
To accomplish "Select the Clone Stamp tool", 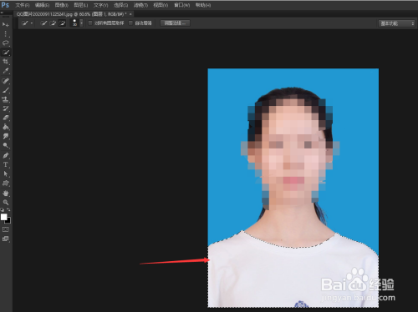I will click(x=6, y=99).
